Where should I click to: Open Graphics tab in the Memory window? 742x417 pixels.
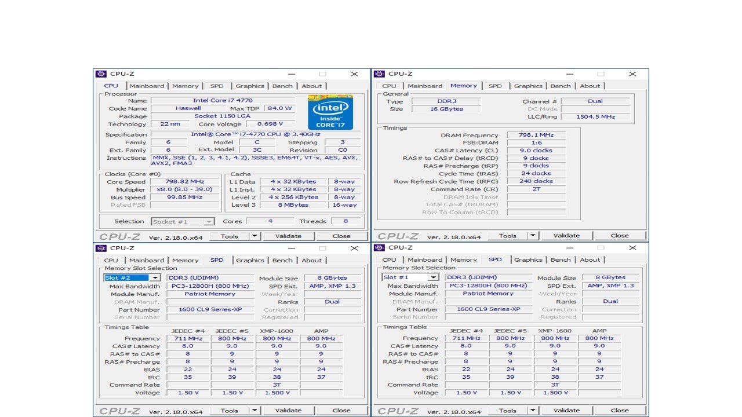[x=528, y=86]
